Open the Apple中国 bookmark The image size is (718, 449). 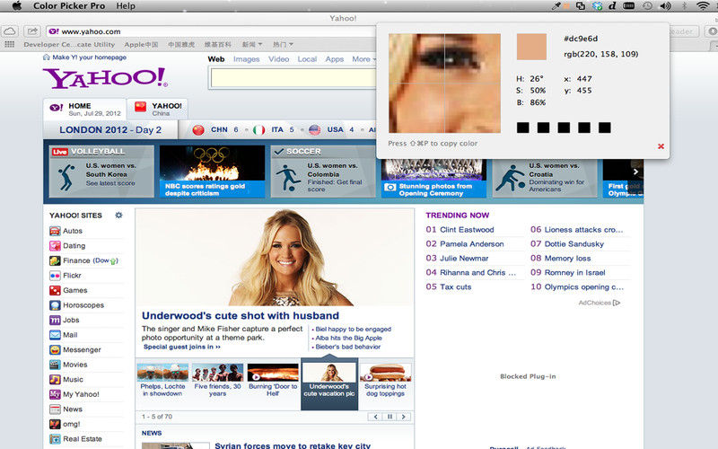coord(141,44)
